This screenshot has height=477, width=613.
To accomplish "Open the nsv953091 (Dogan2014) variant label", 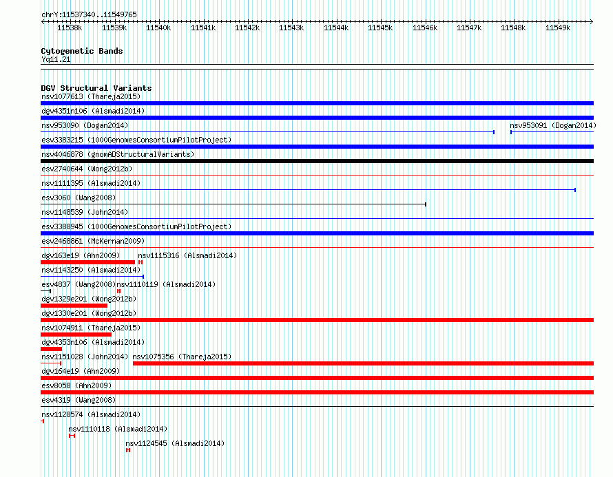I will [553, 125].
